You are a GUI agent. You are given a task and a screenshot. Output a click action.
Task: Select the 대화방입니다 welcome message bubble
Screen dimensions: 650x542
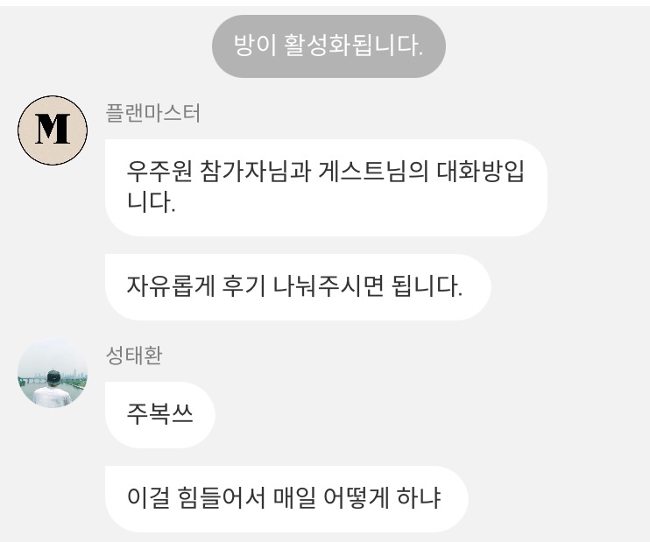pos(326,187)
